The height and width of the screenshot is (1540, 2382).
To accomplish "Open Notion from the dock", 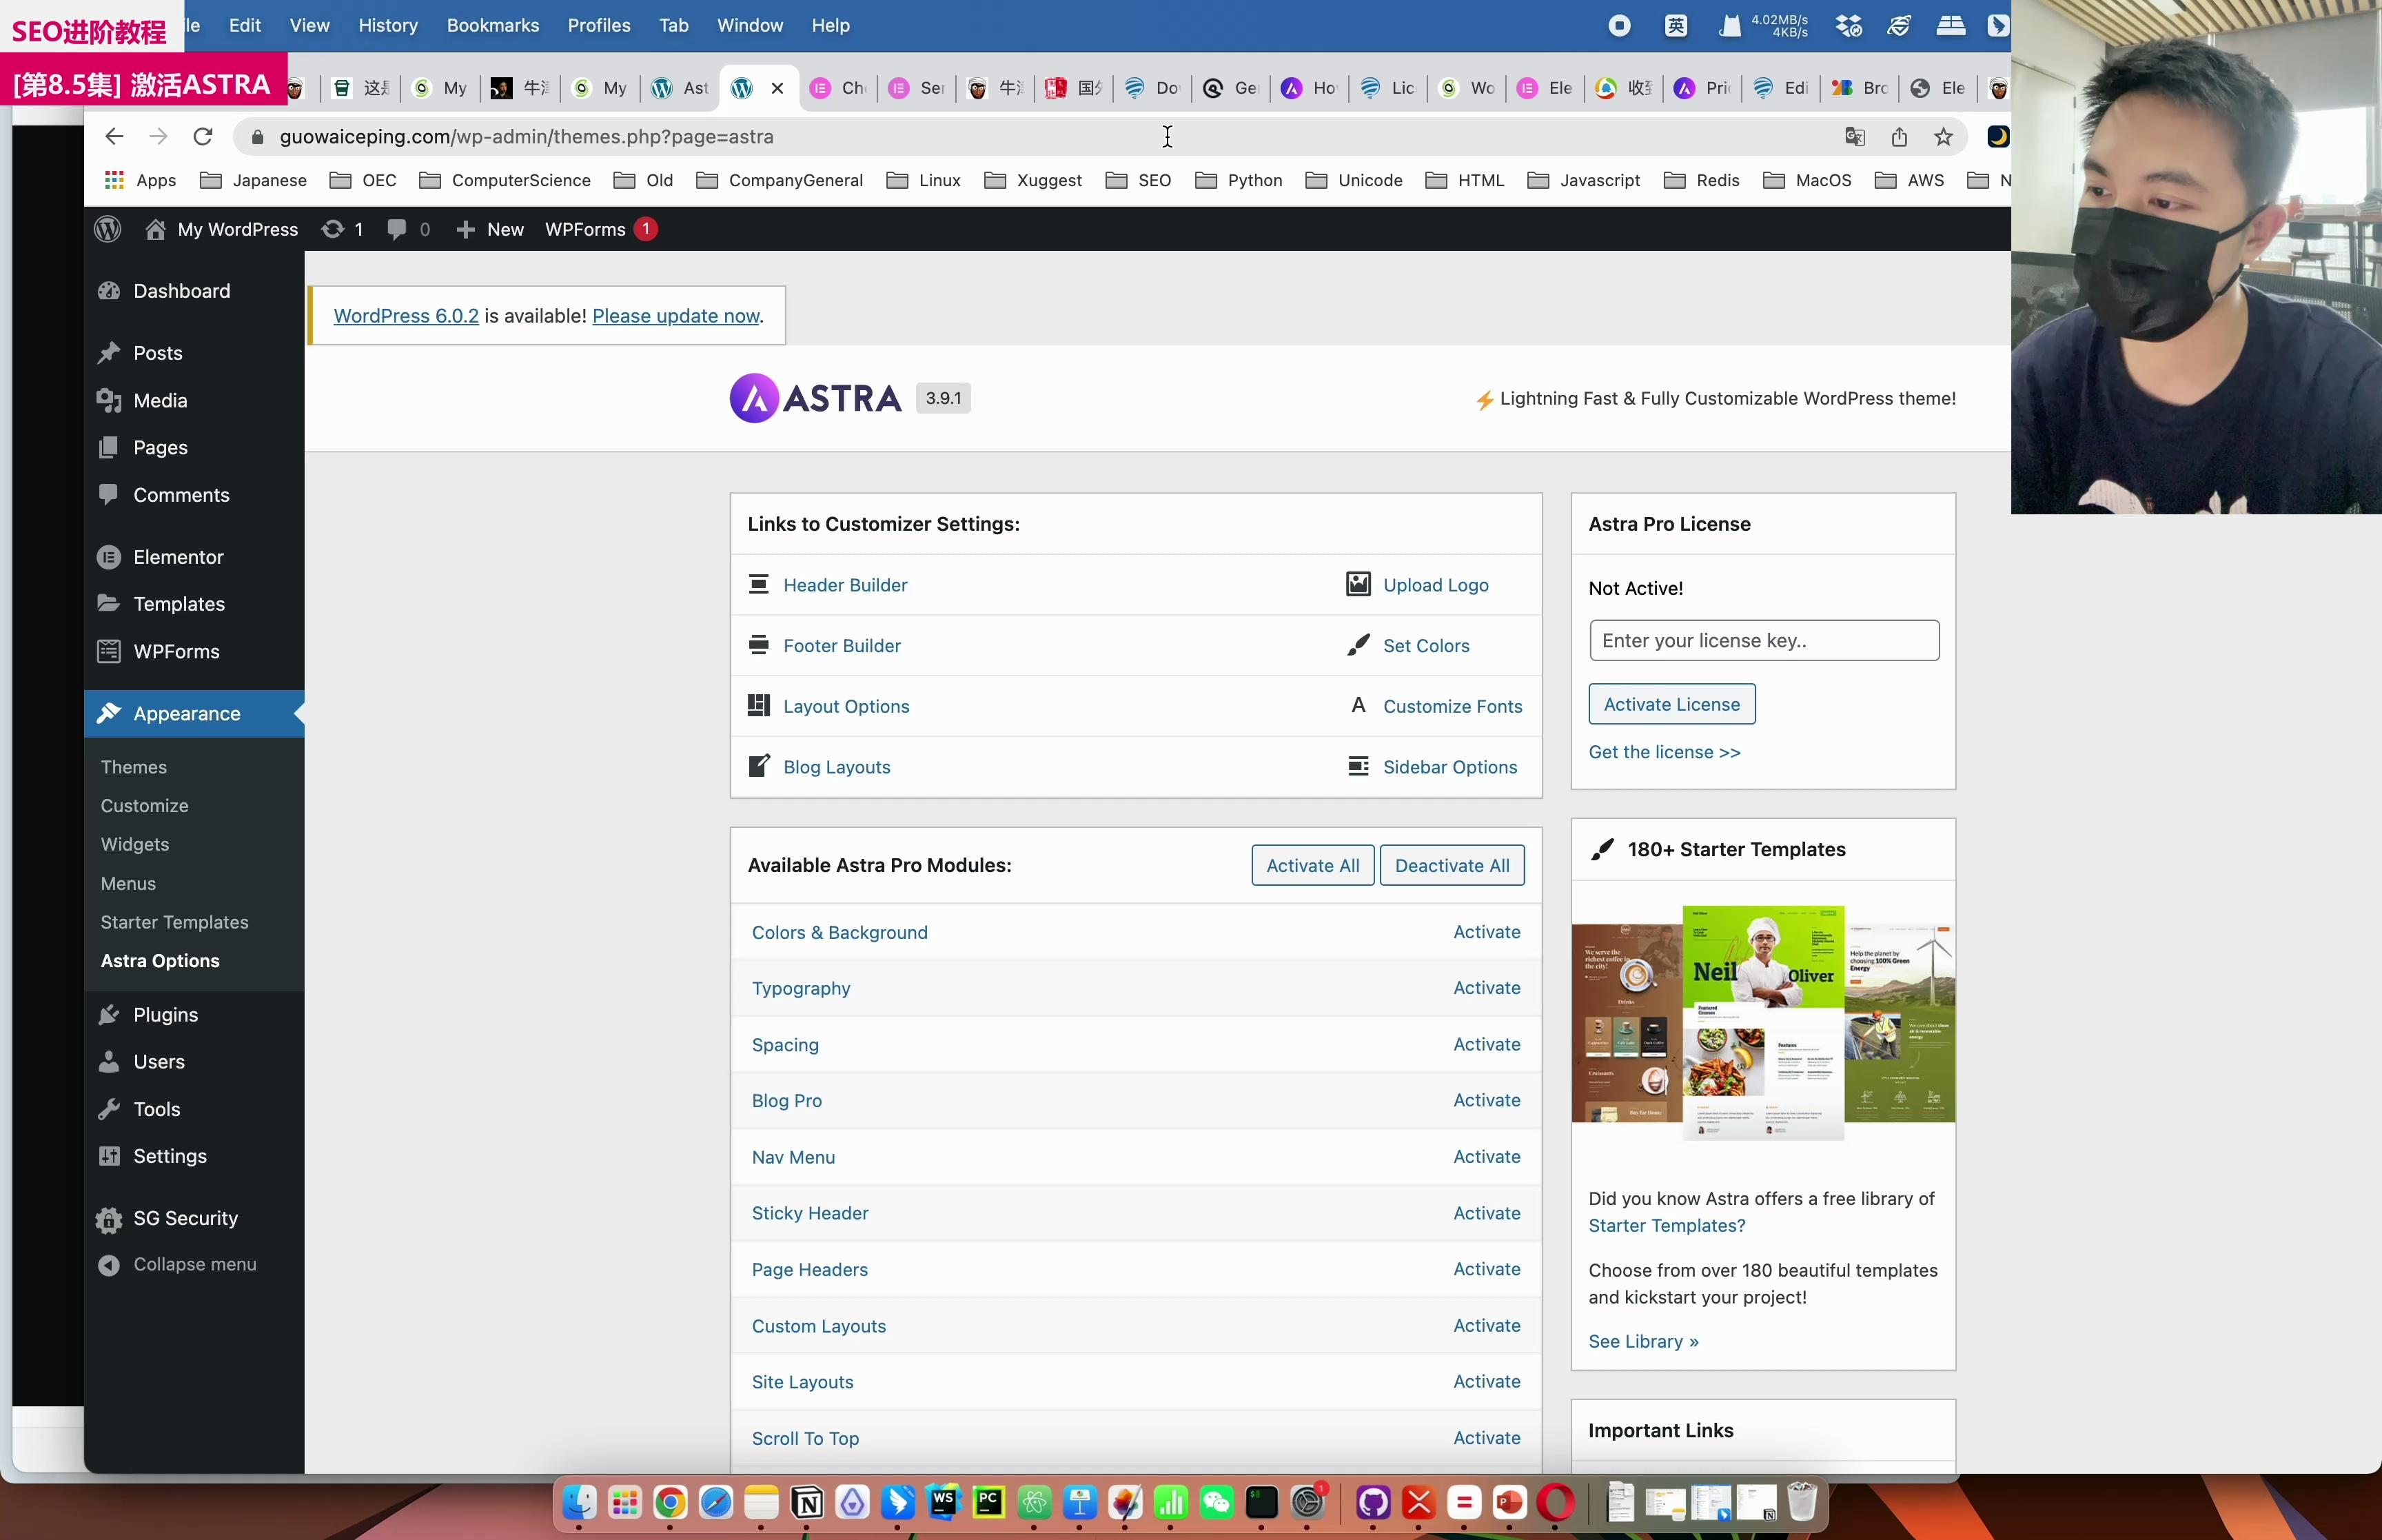I will coord(808,1502).
